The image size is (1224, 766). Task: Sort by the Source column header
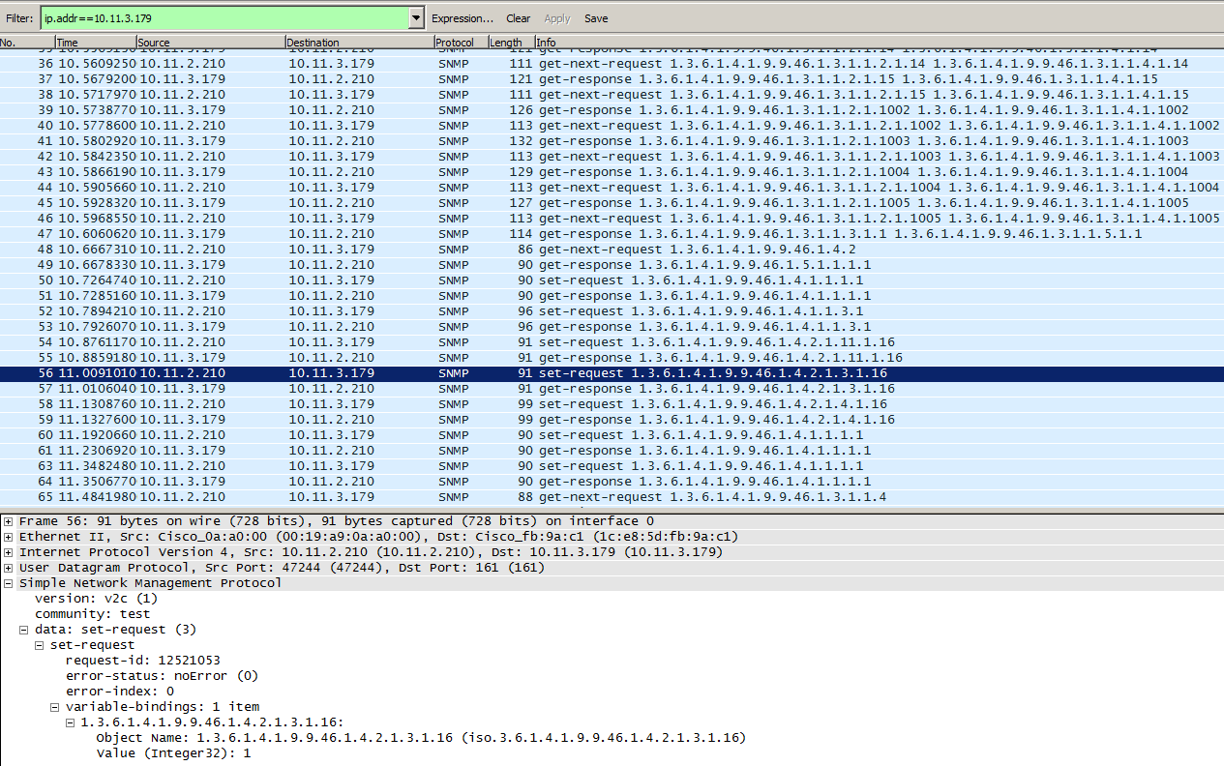coord(210,43)
